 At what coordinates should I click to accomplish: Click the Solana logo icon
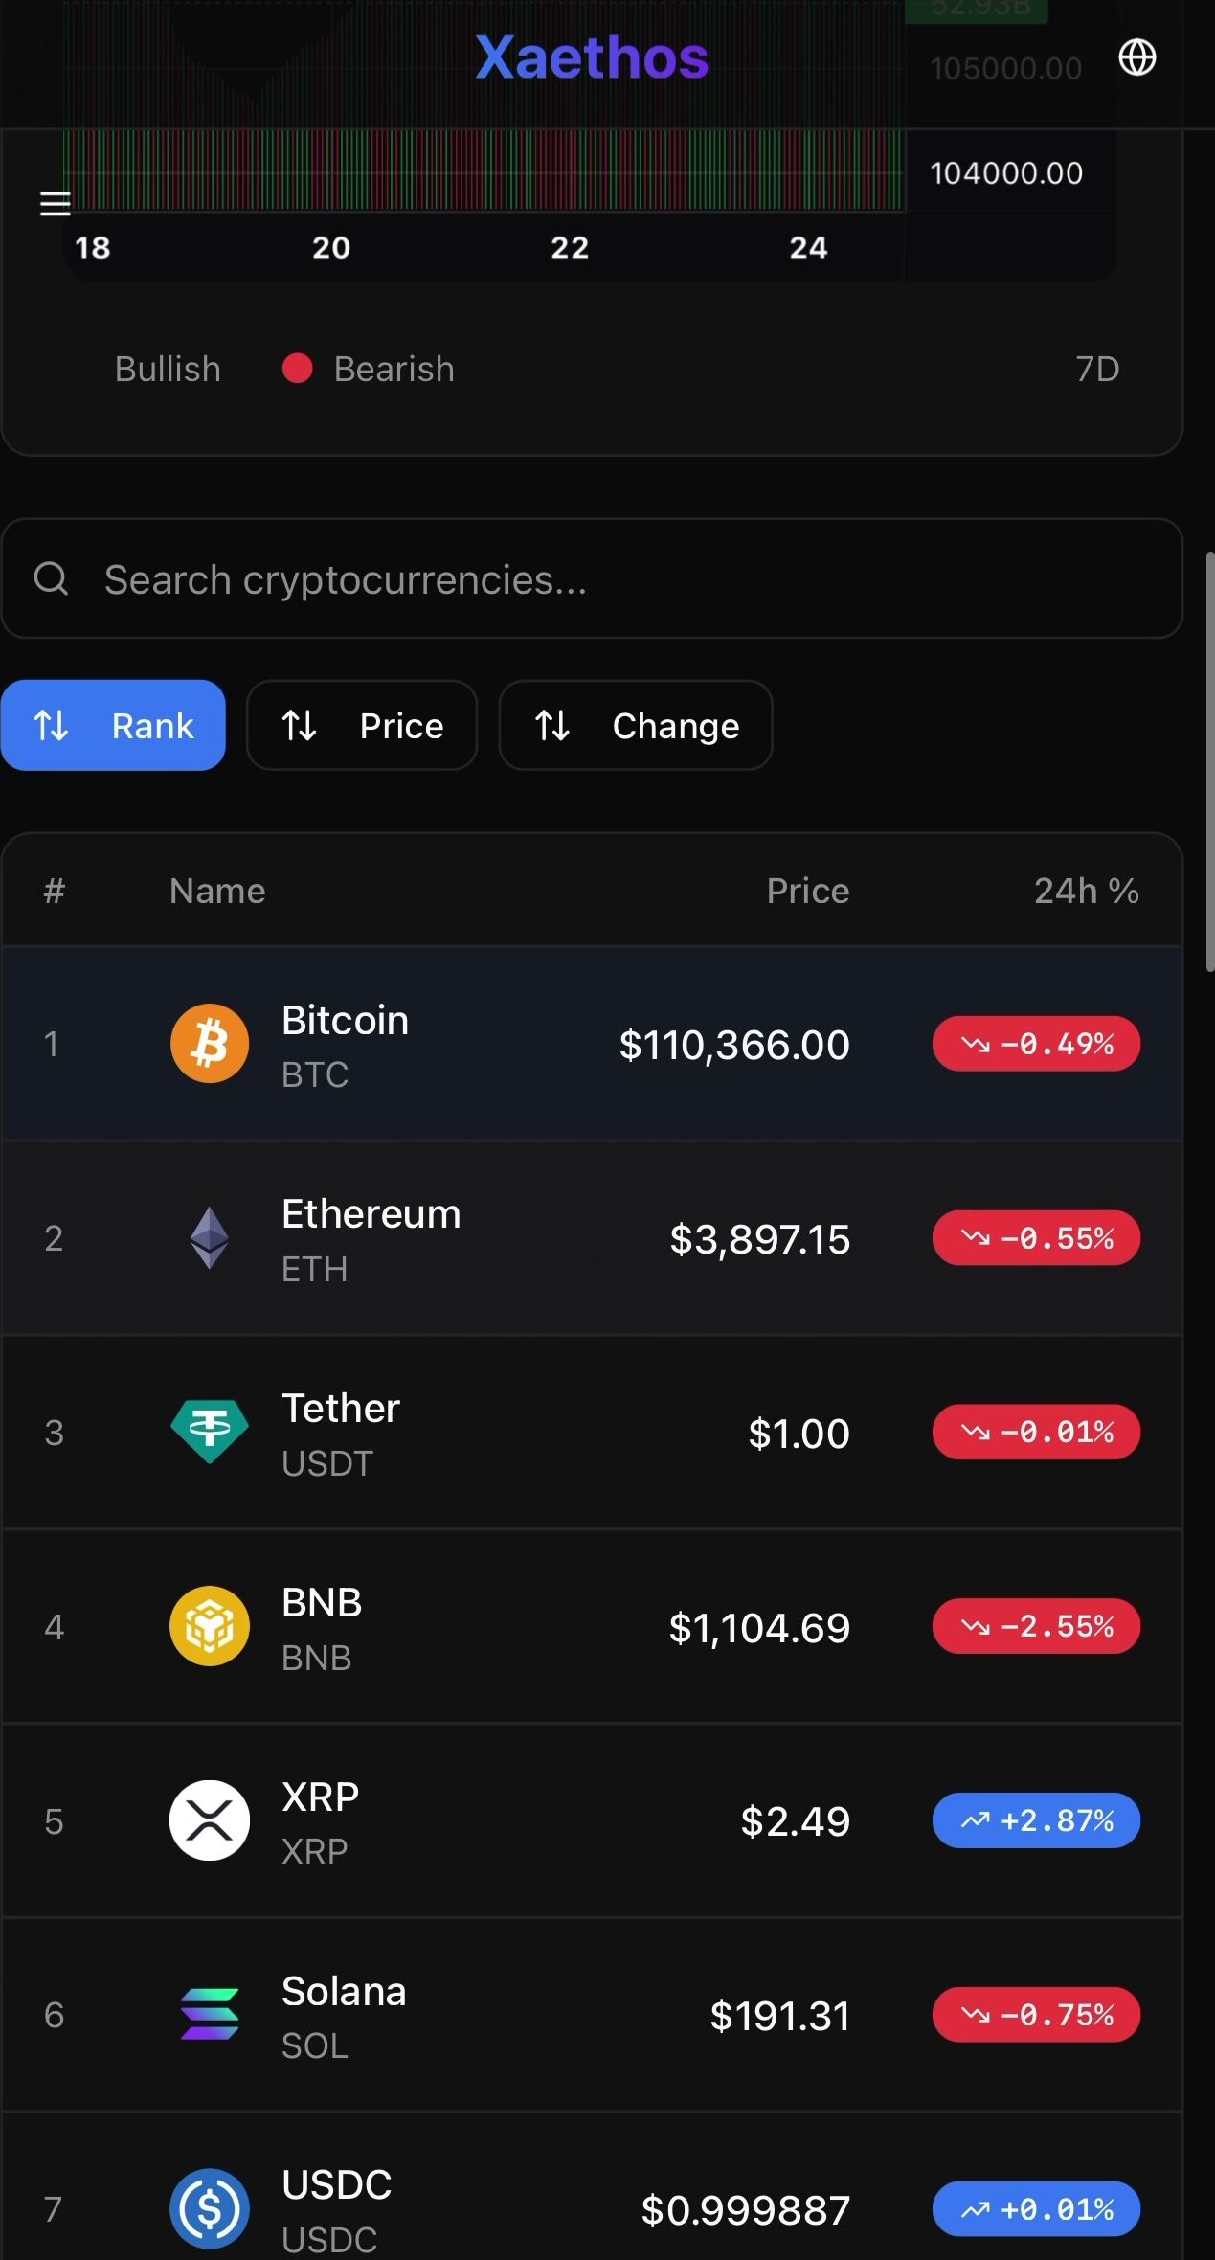(x=210, y=2014)
